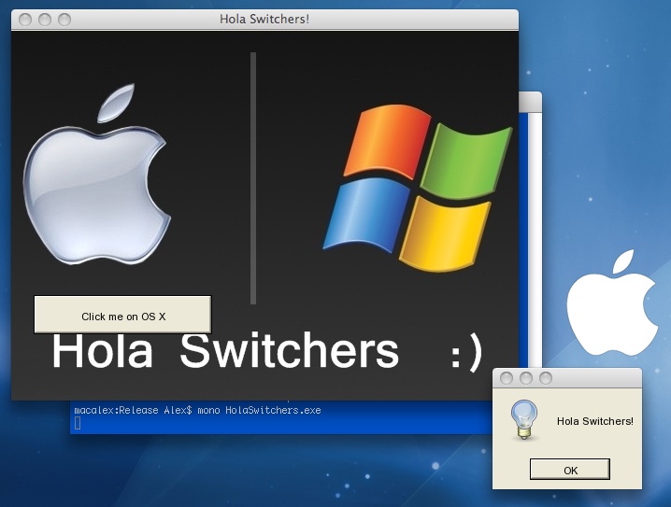671x507 pixels.
Task: Click the "Hola Switchers!" window title text
Action: [264, 20]
